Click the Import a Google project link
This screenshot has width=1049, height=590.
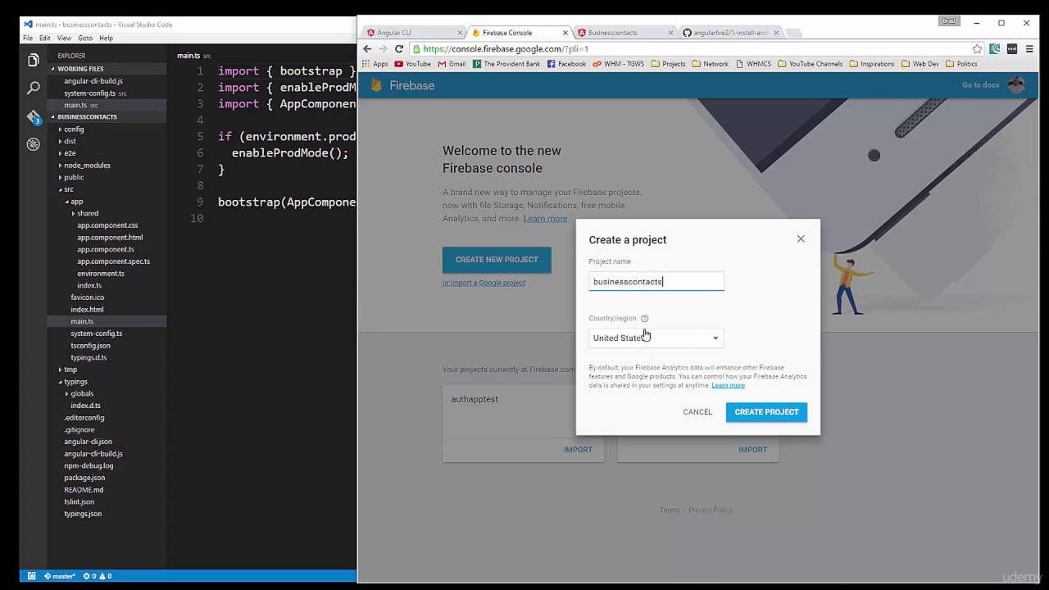[484, 283]
